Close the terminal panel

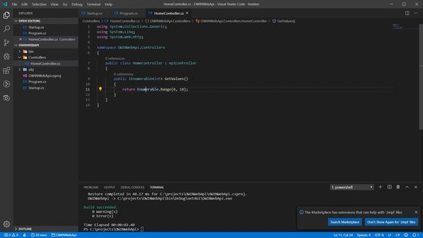416,187
